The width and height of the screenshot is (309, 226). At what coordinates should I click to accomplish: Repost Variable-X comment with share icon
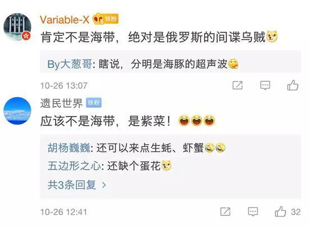238,85
